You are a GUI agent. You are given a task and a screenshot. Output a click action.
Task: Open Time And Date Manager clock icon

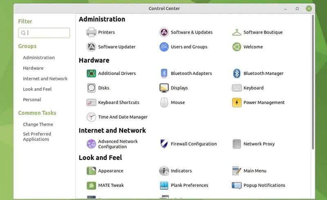click(91, 117)
